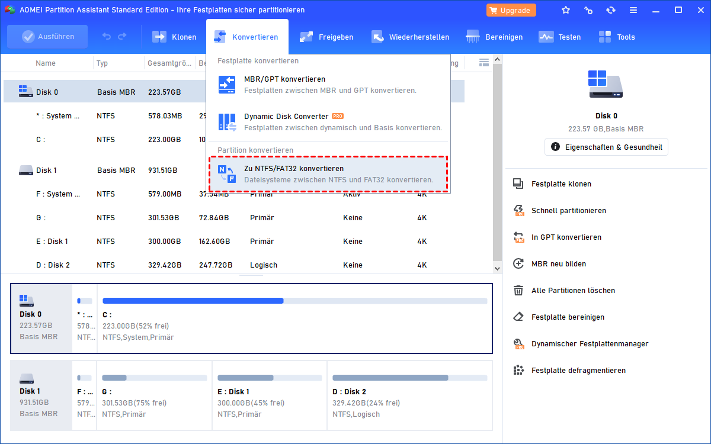Image resolution: width=711 pixels, height=444 pixels.
Task: Click Alle Partitionen löschen in side panel
Action: [x=573, y=290]
